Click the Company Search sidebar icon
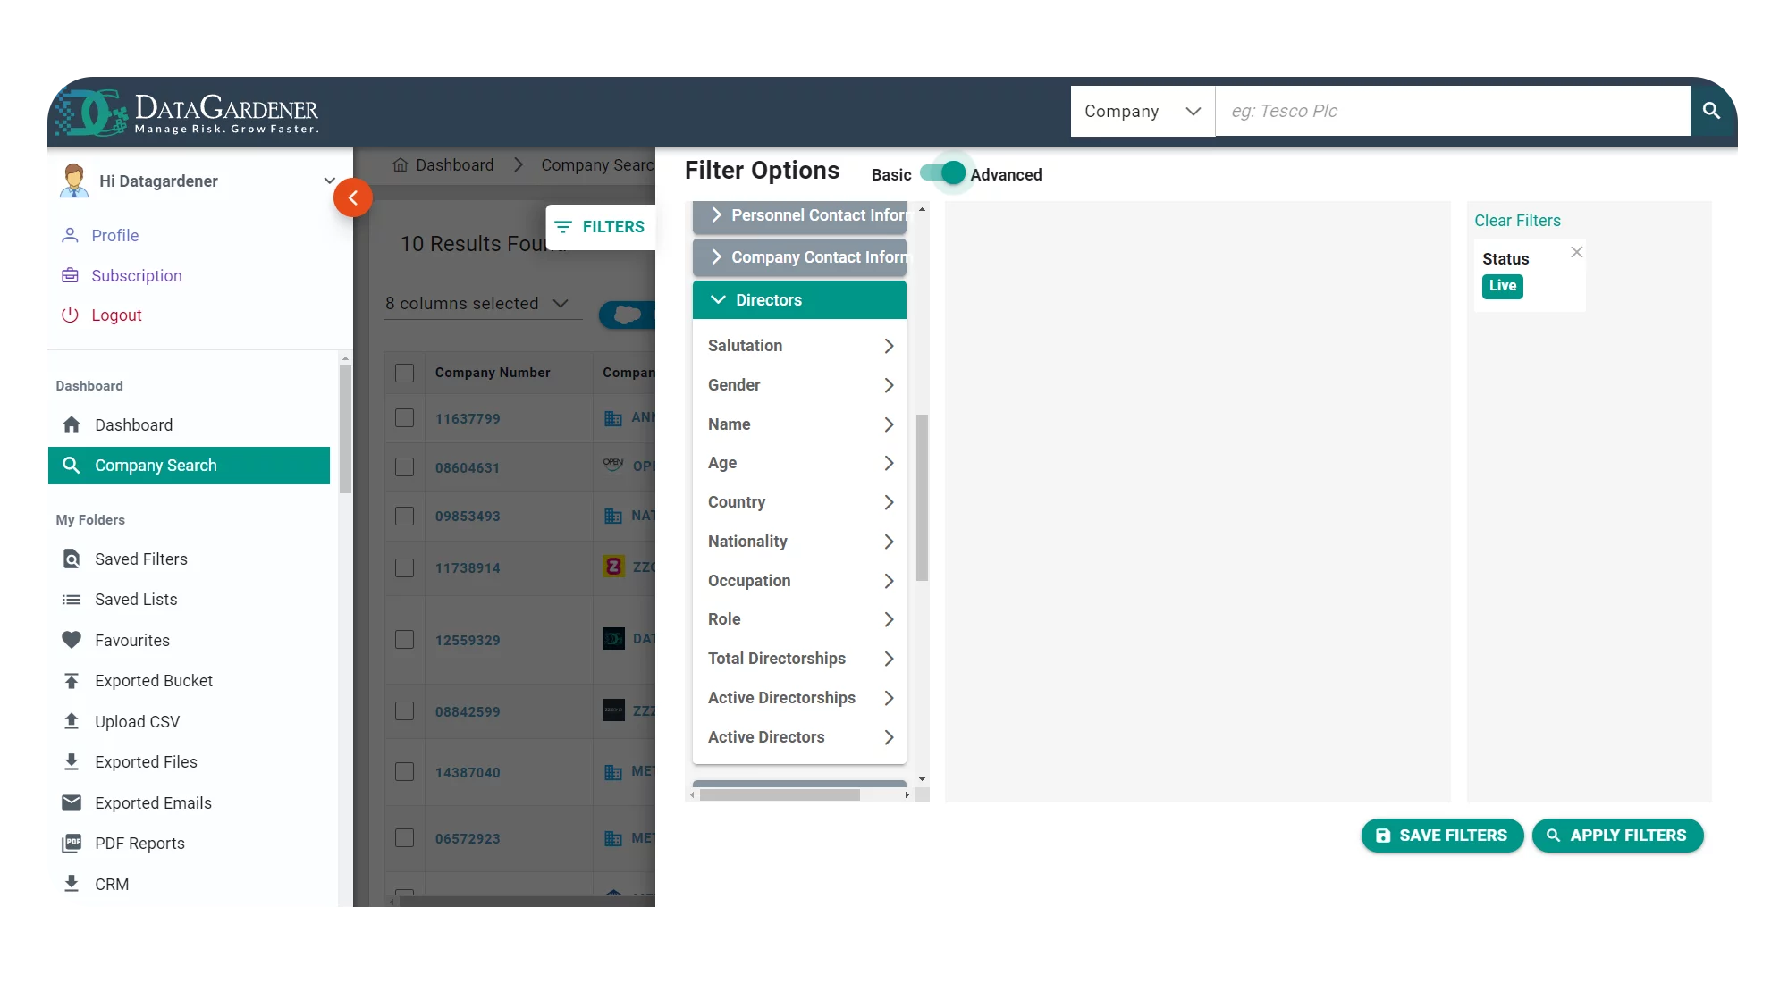The height and width of the screenshot is (983, 1788). [x=71, y=465]
